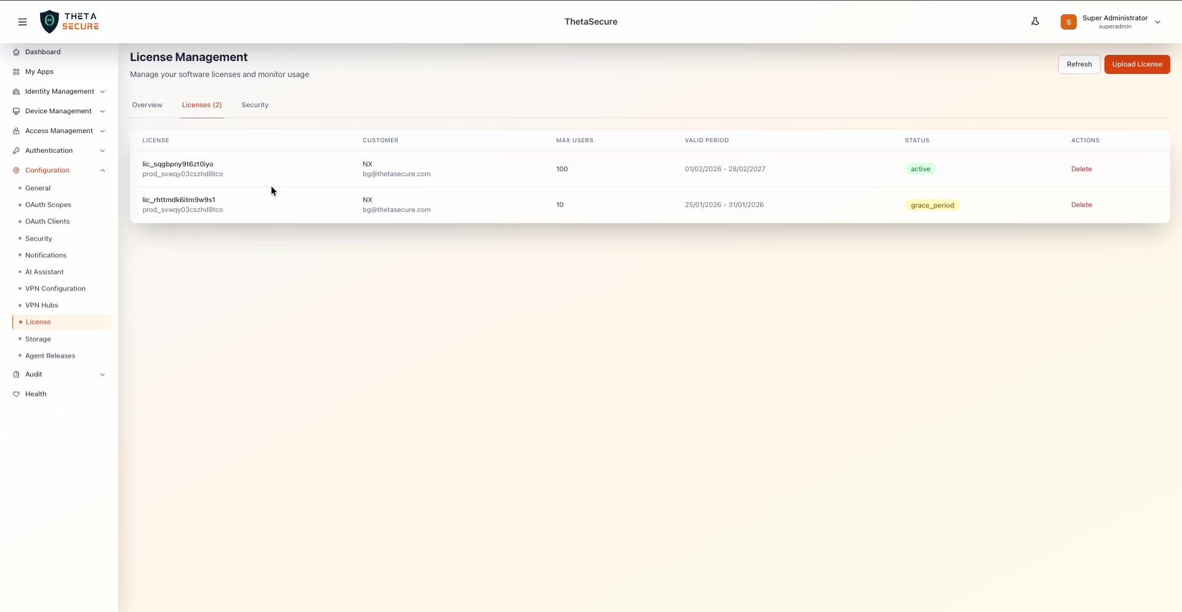
Task: Click the My Apps grid icon
Action: tap(16, 71)
